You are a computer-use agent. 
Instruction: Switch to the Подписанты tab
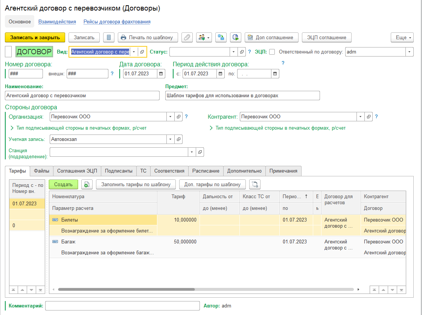pyautogui.click(x=119, y=171)
